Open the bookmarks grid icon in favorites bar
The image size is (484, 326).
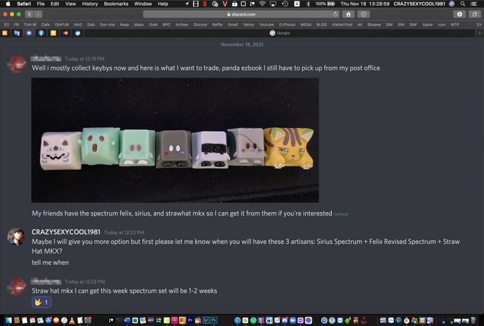tap(6, 23)
